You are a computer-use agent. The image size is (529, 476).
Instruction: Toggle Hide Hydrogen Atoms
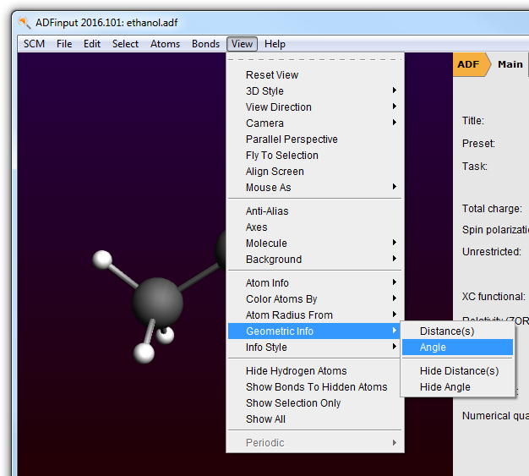pyautogui.click(x=314, y=370)
